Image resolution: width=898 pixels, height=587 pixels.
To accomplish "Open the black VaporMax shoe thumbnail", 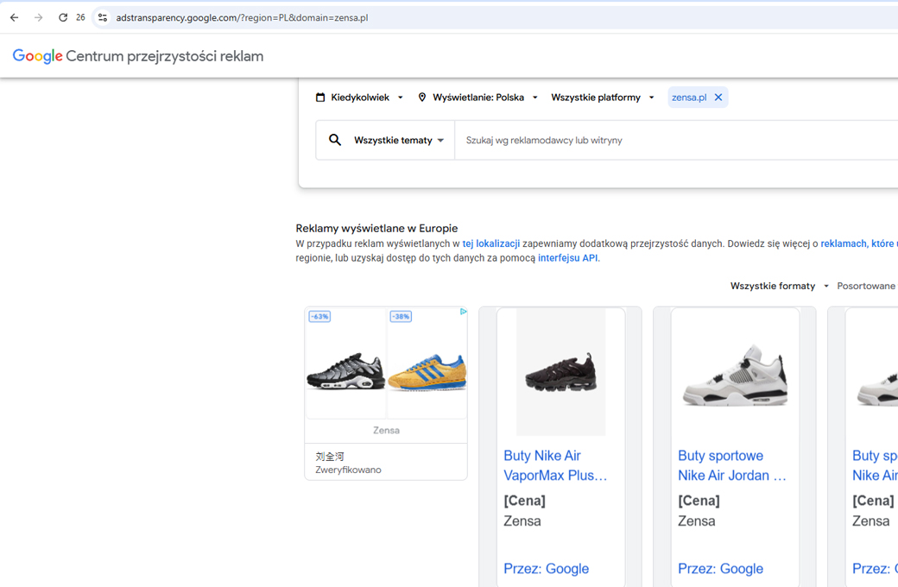I will click(561, 372).
